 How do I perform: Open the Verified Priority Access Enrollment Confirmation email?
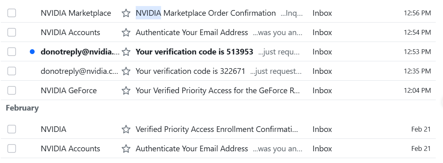pyautogui.click(x=217, y=129)
